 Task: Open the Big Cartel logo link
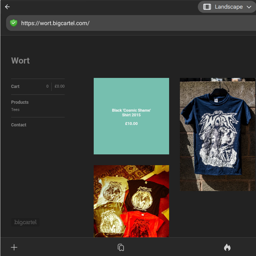coord(25,222)
